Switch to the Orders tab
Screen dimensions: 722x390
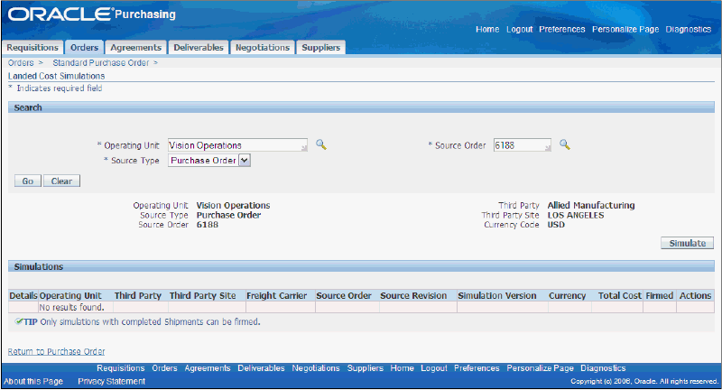click(84, 48)
